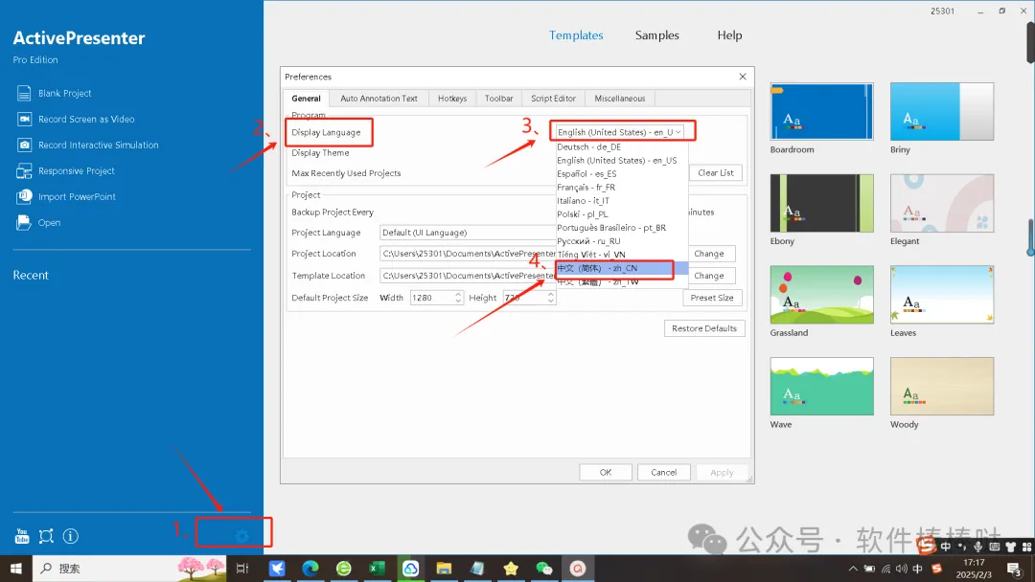Click the Responsive Project icon
The width and height of the screenshot is (1035, 582).
click(24, 170)
